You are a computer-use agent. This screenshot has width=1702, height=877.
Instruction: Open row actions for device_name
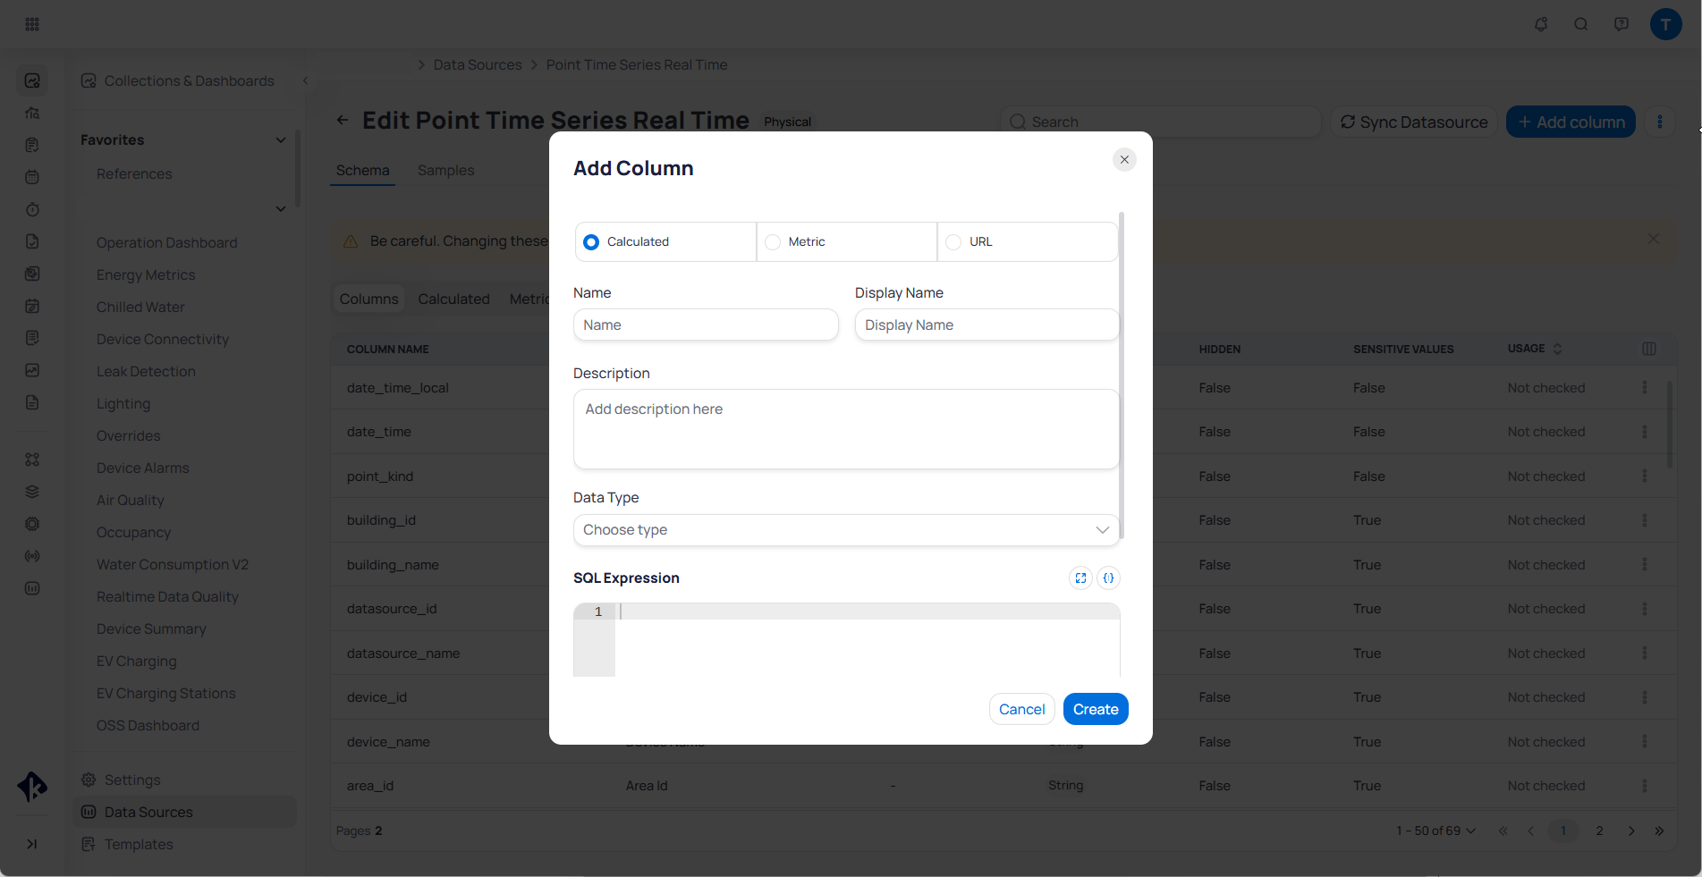pyautogui.click(x=1644, y=741)
